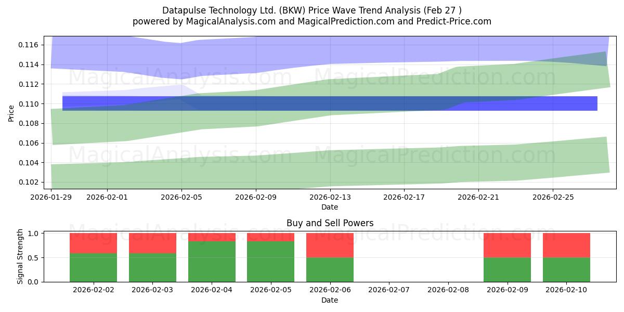Click the 2026-02-08 label under the bar chart
Viewport: 624px width, 312px height.
coord(448,291)
